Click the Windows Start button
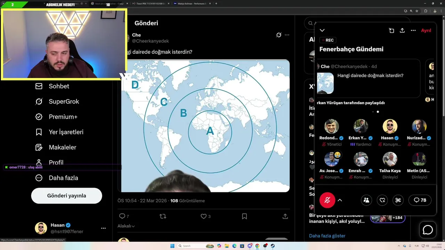The image size is (445, 250). tap(172, 246)
